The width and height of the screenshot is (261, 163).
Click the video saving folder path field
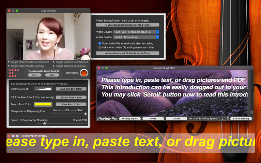point(128,25)
